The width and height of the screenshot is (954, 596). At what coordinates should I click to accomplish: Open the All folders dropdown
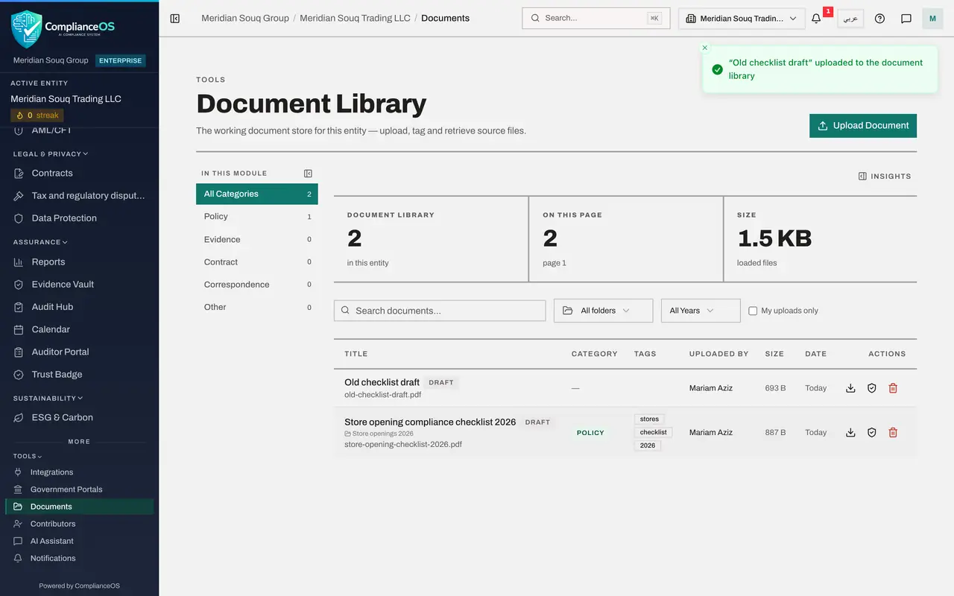(603, 311)
